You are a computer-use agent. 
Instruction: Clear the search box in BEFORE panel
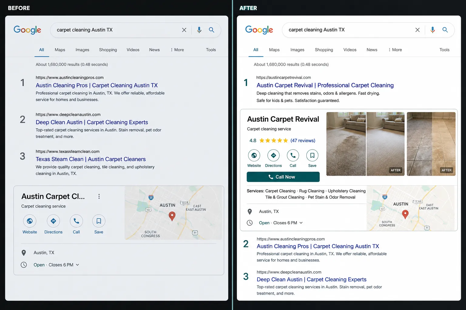point(184,30)
